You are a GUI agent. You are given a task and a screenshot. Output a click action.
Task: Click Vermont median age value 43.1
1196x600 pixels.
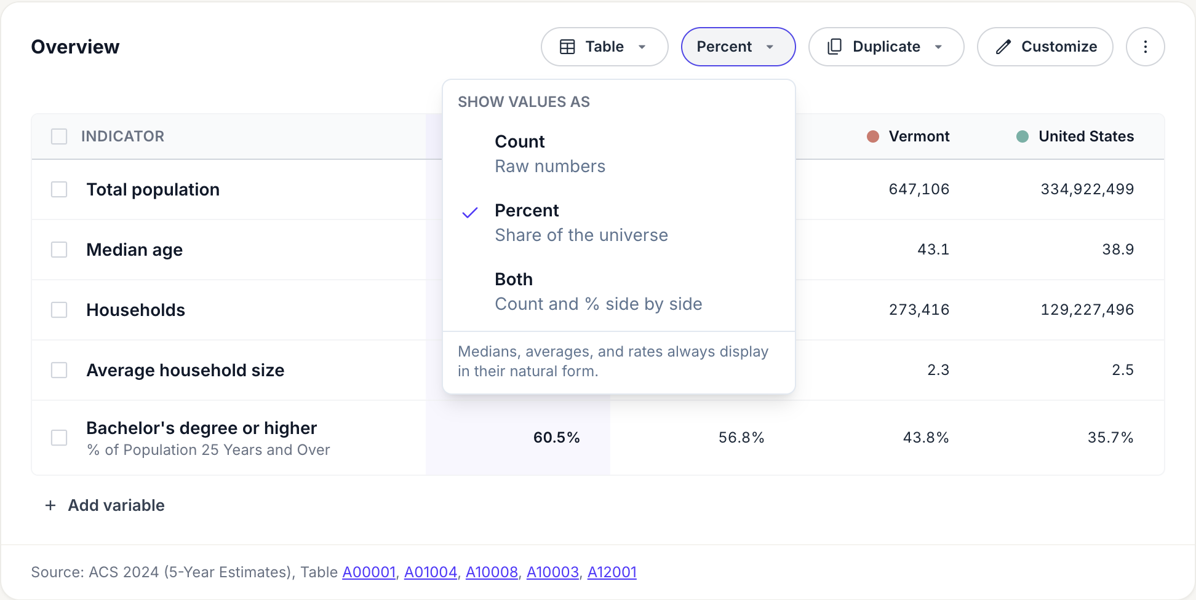(x=933, y=250)
